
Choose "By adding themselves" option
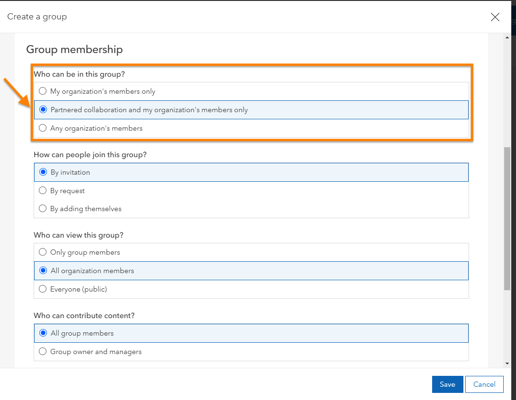coord(43,209)
